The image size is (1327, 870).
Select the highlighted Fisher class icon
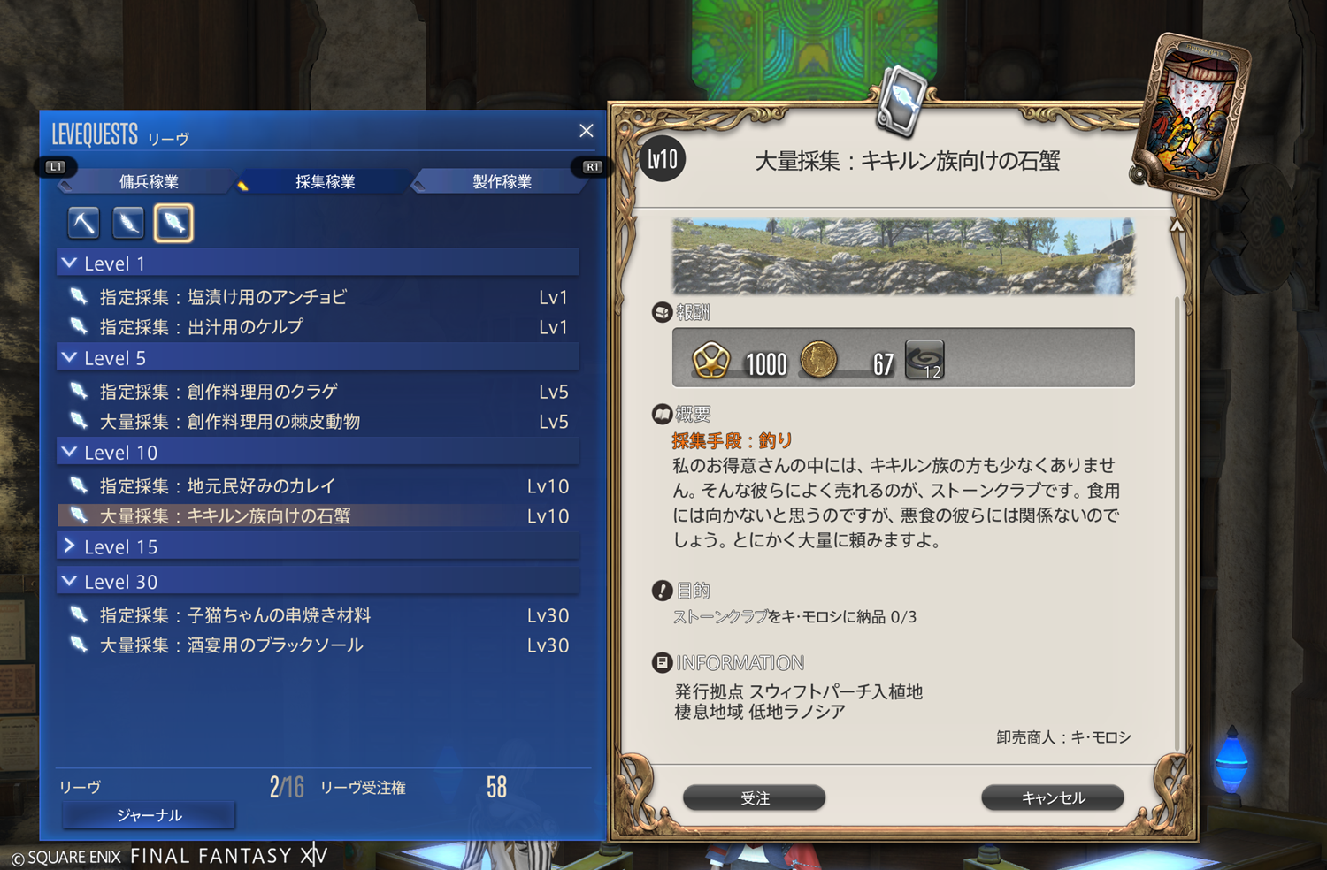click(173, 223)
